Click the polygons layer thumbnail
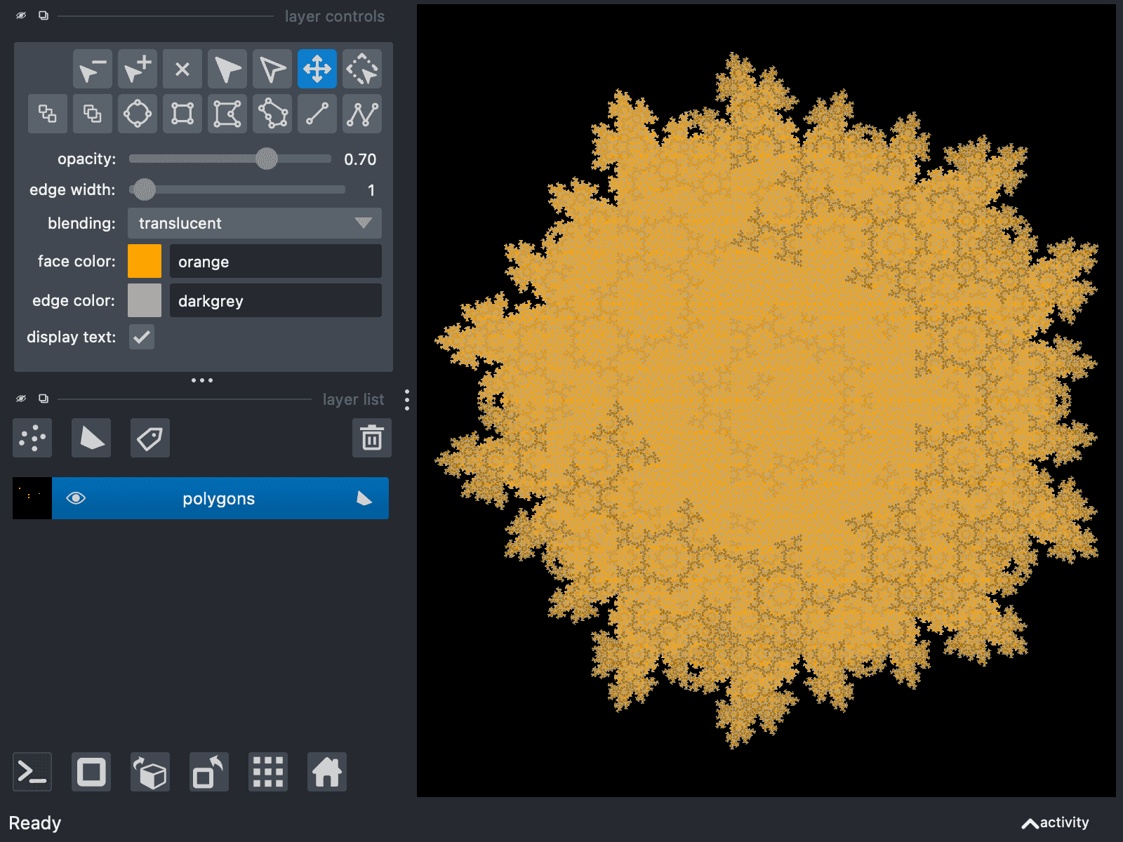This screenshot has width=1123, height=842. (32, 498)
